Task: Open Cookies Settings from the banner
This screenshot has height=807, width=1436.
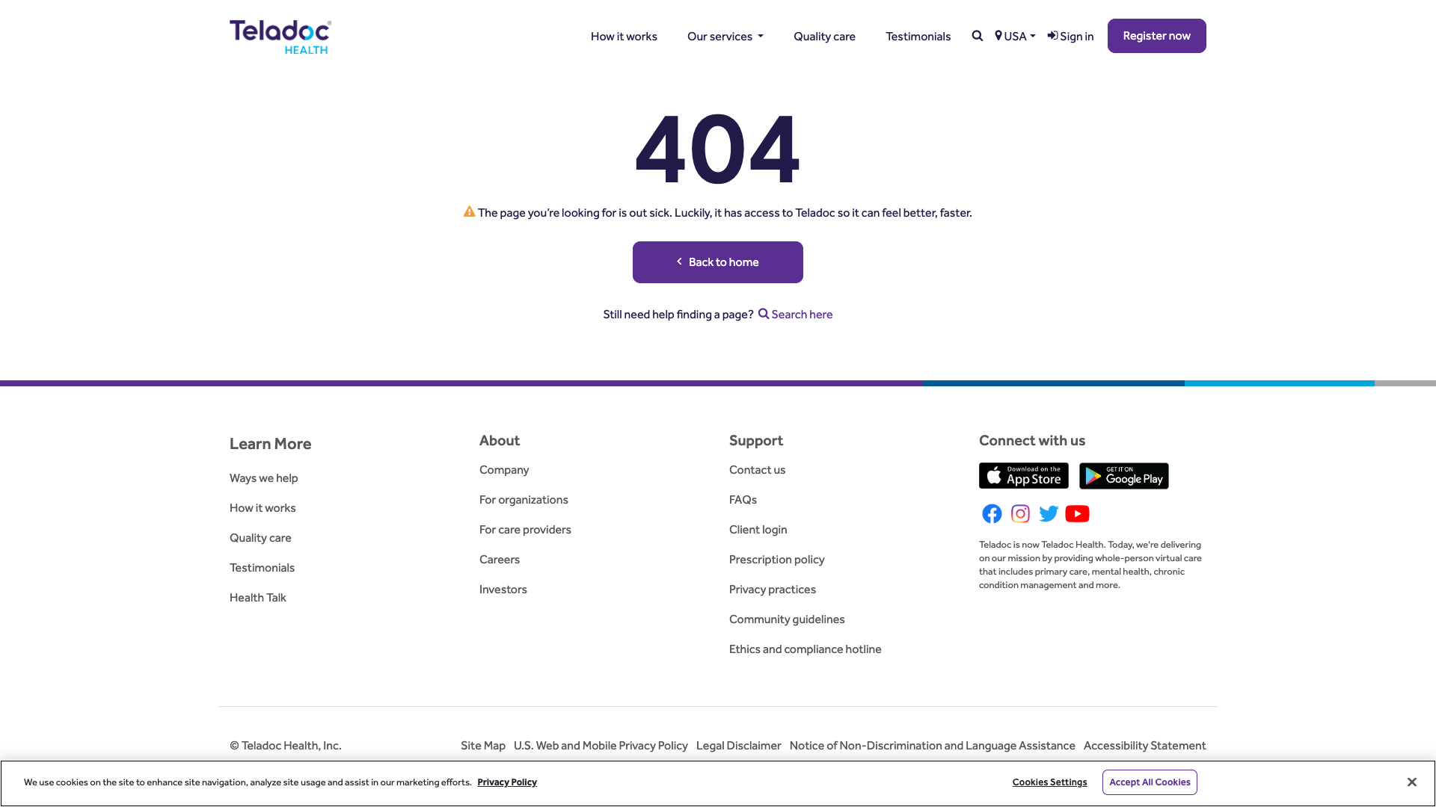Action: pos(1049,782)
